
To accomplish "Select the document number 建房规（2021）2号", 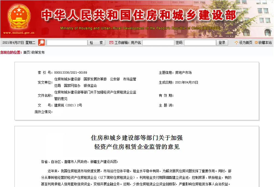I will pos(68,105).
